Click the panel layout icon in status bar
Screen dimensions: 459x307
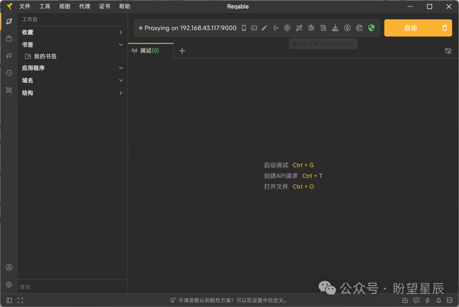tap(450, 300)
